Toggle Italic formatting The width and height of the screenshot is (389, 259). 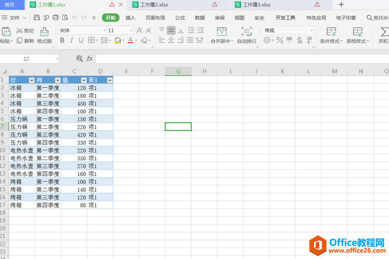[71, 40]
